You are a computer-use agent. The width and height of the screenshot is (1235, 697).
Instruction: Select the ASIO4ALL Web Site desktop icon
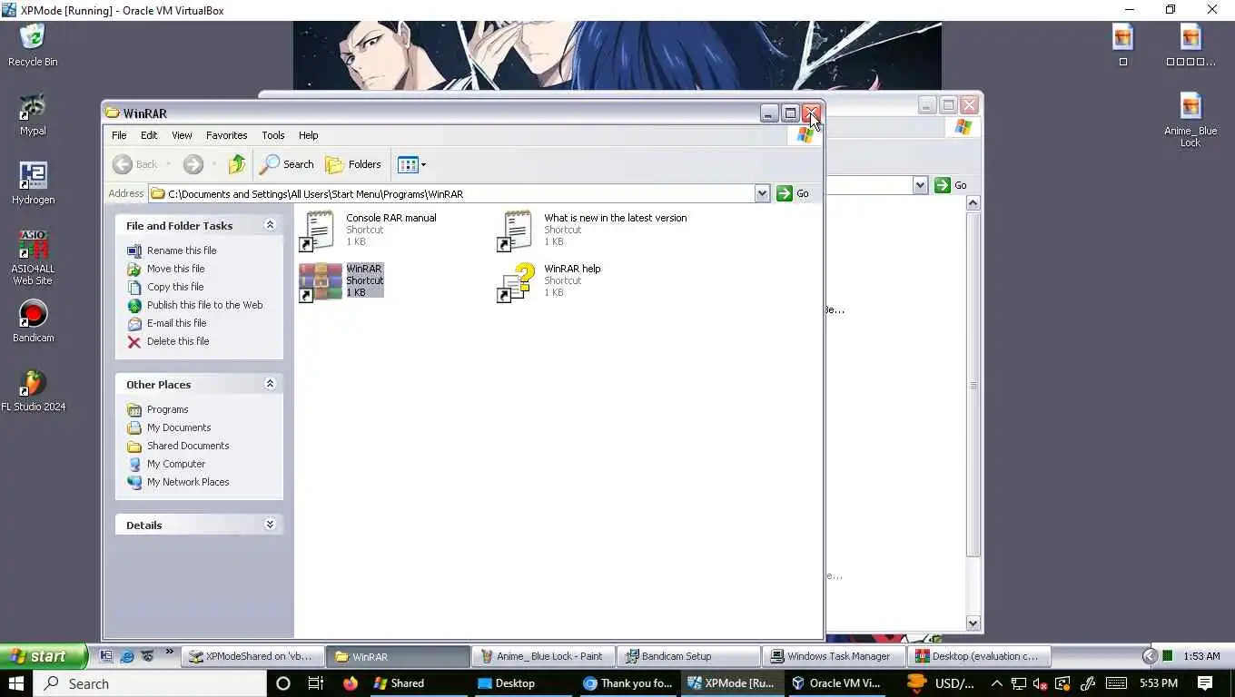point(33,258)
